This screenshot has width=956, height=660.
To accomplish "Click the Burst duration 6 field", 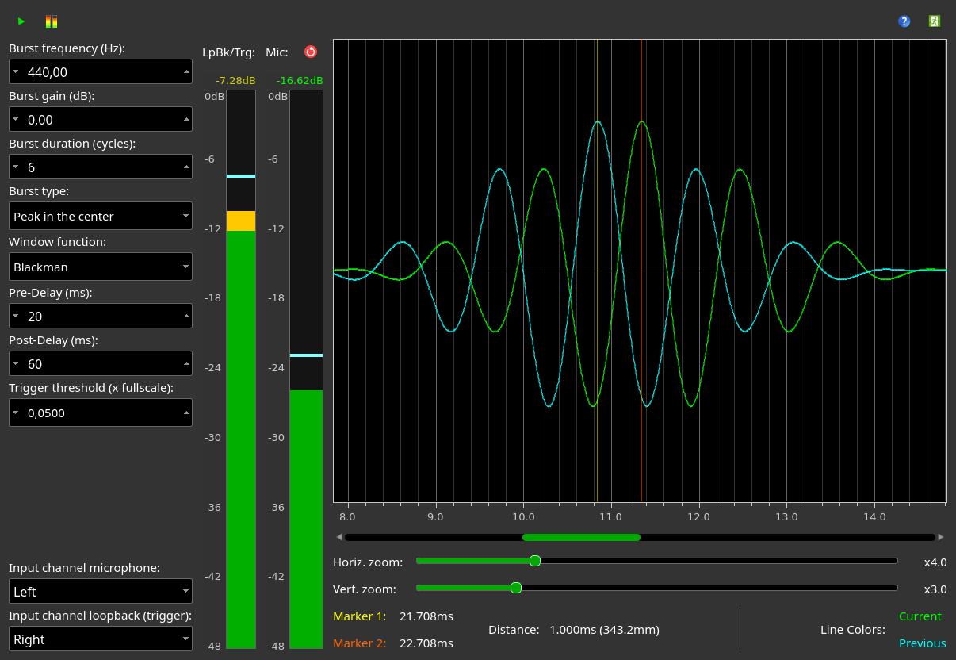I will 101,167.
